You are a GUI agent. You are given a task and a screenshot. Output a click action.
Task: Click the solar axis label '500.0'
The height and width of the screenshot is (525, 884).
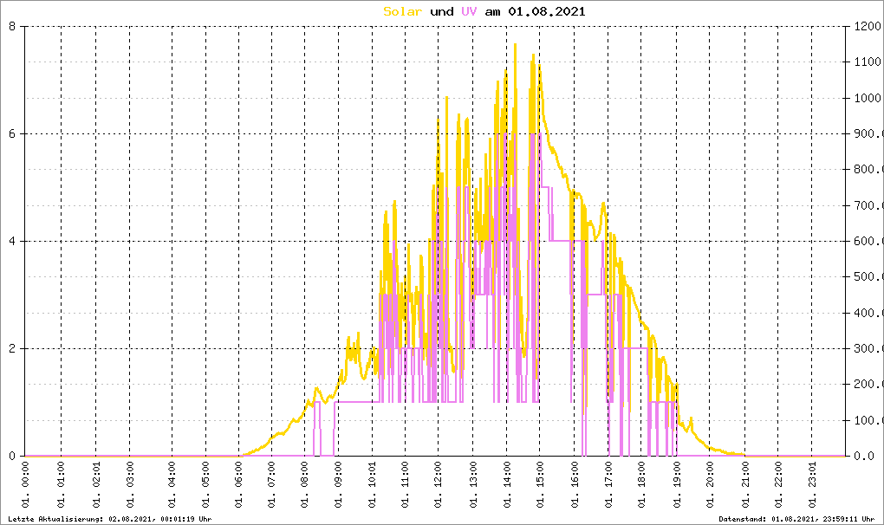(x=868, y=277)
